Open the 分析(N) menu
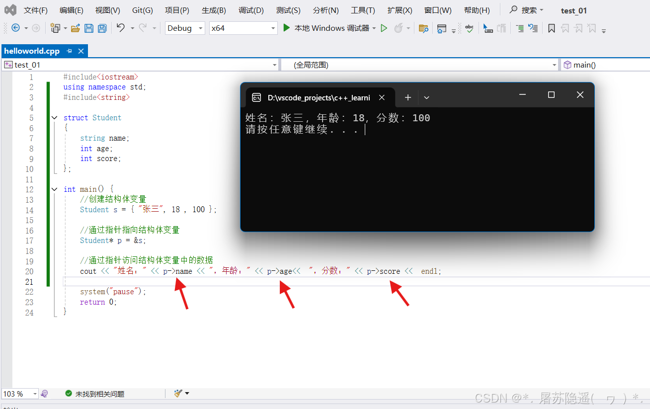Viewport: 650px width, 409px height. pyautogui.click(x=326, y=10)
